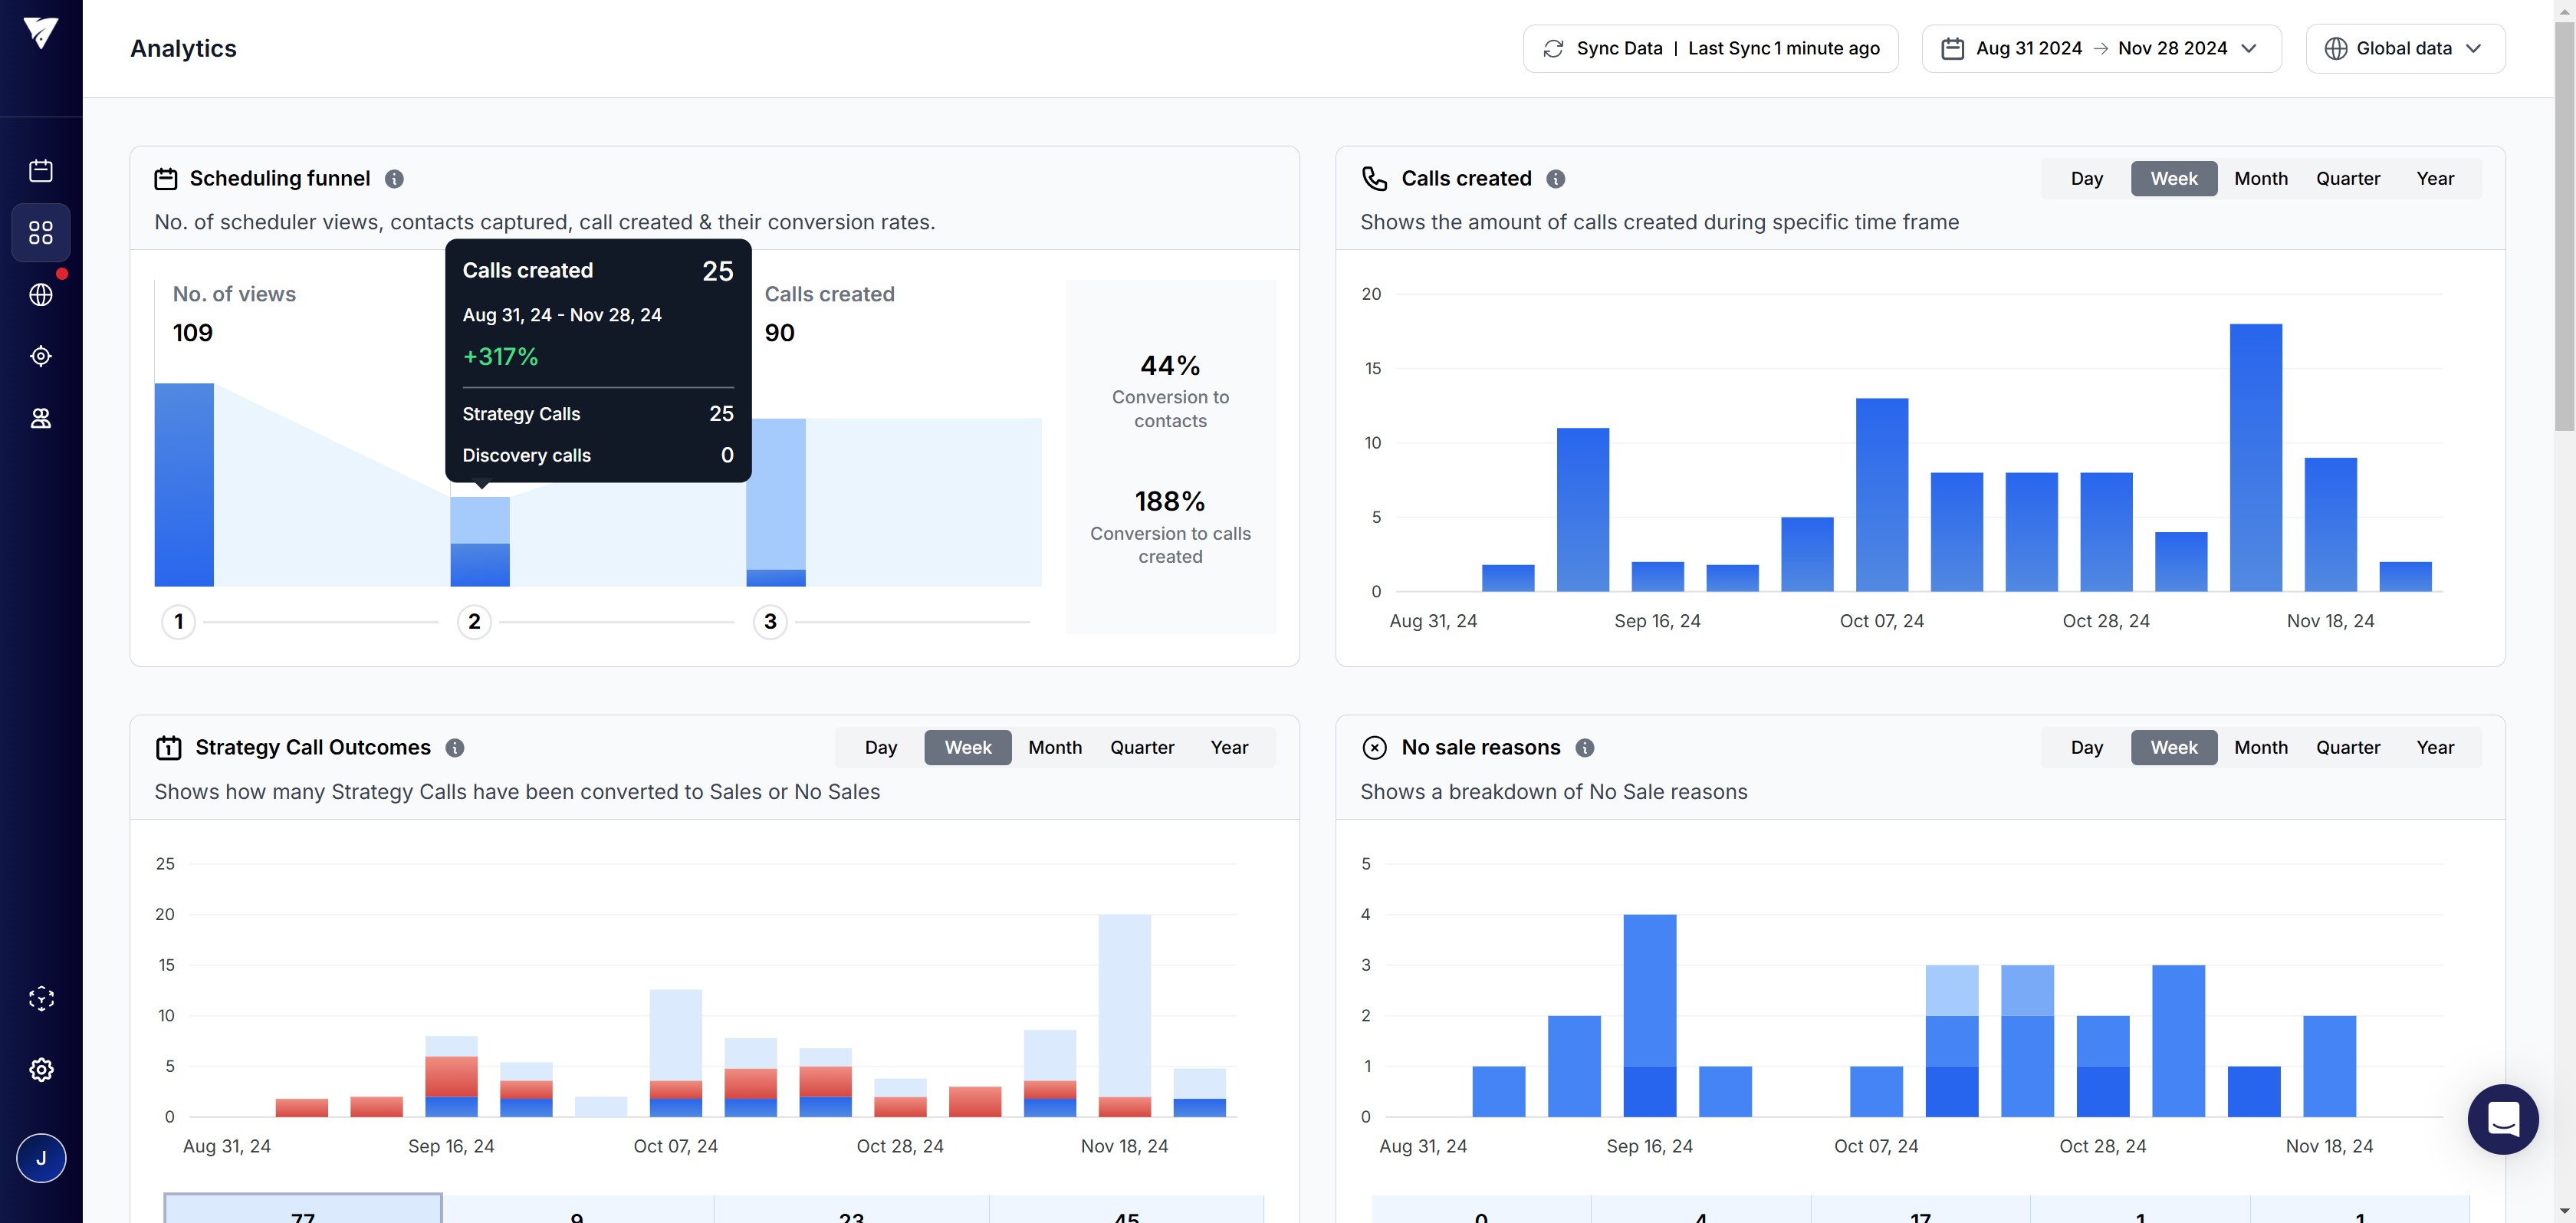Screen dimensions: 2576x1223
Task: Click the globe icon in sidebar
Action: (x=41, y=295)
